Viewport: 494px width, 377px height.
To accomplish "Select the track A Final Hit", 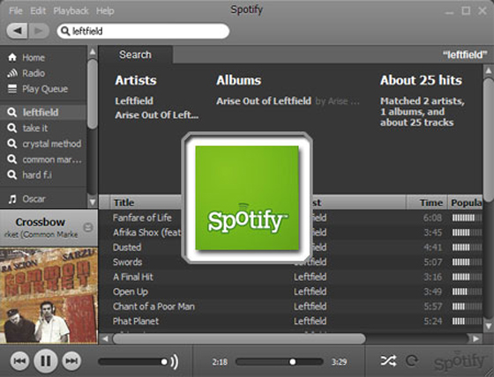I will [x=132, y=277].
